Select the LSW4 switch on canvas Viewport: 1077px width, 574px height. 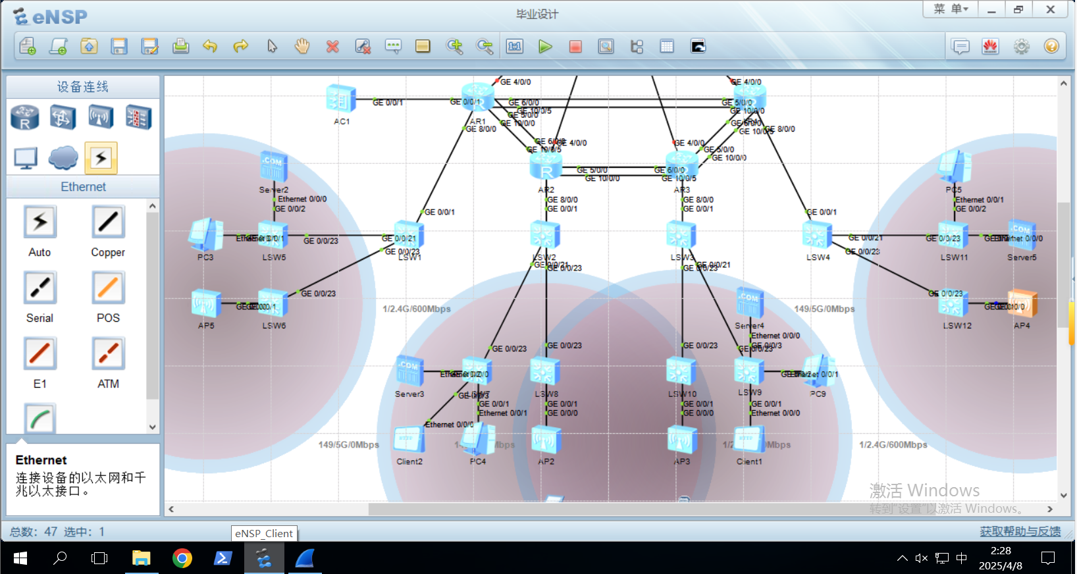coord(818,235)
